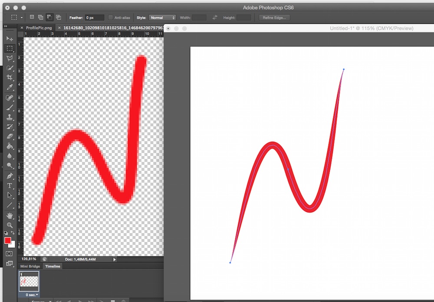Select the Move tool
Screen dimensions: 434x302
10,39
